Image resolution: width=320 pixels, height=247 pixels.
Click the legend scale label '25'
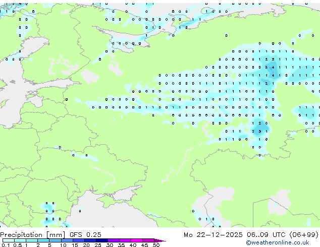[98, 245]
